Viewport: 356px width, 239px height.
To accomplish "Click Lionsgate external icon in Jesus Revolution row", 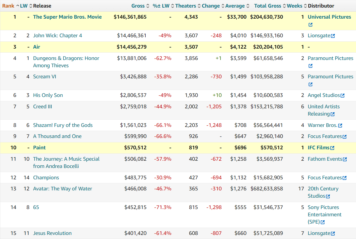I will (333, 234).
